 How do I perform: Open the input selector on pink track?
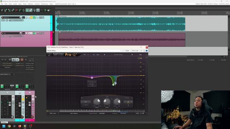[x=16, y=36]
